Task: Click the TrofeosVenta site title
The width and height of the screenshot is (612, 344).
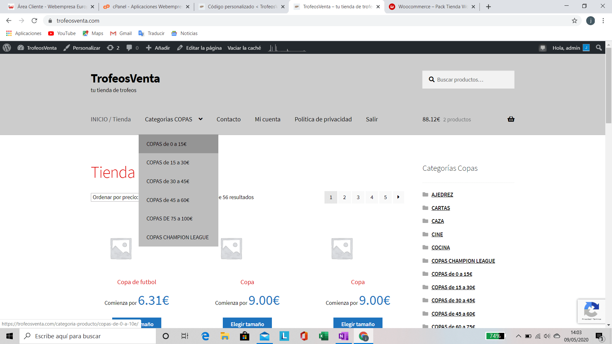Action: [x=125, y=78]
